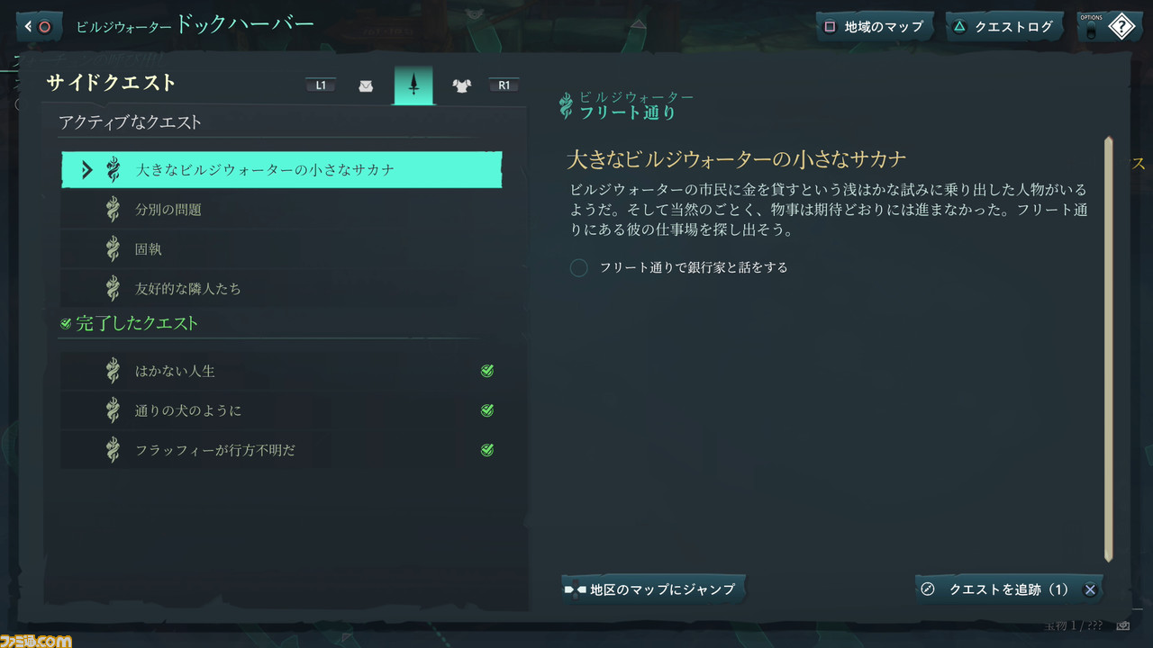Image resolution: width=1153 pixels, height=648 pixels.
Task: Toggle objective circle フリート通りで銀行家と話をする
Action: click(x=579, y=267)
